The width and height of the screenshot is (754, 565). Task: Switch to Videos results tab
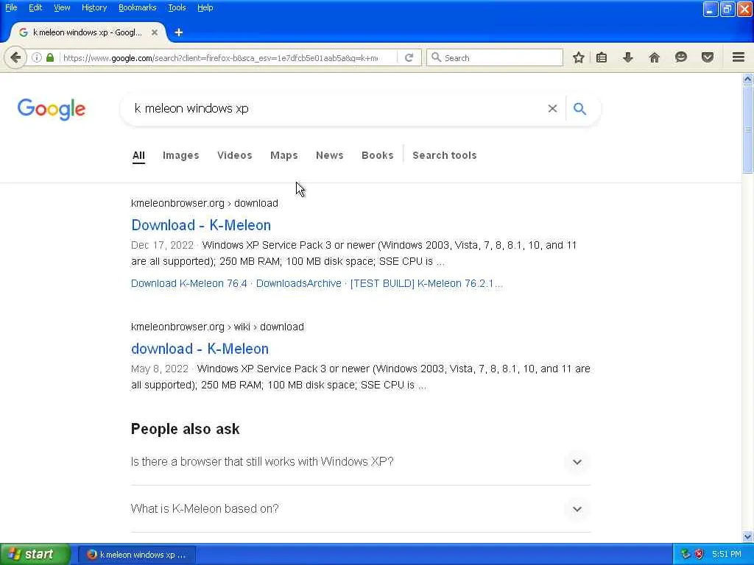[235, 155]
